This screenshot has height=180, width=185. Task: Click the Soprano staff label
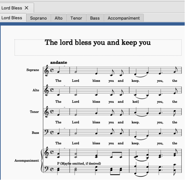point(33,70)
